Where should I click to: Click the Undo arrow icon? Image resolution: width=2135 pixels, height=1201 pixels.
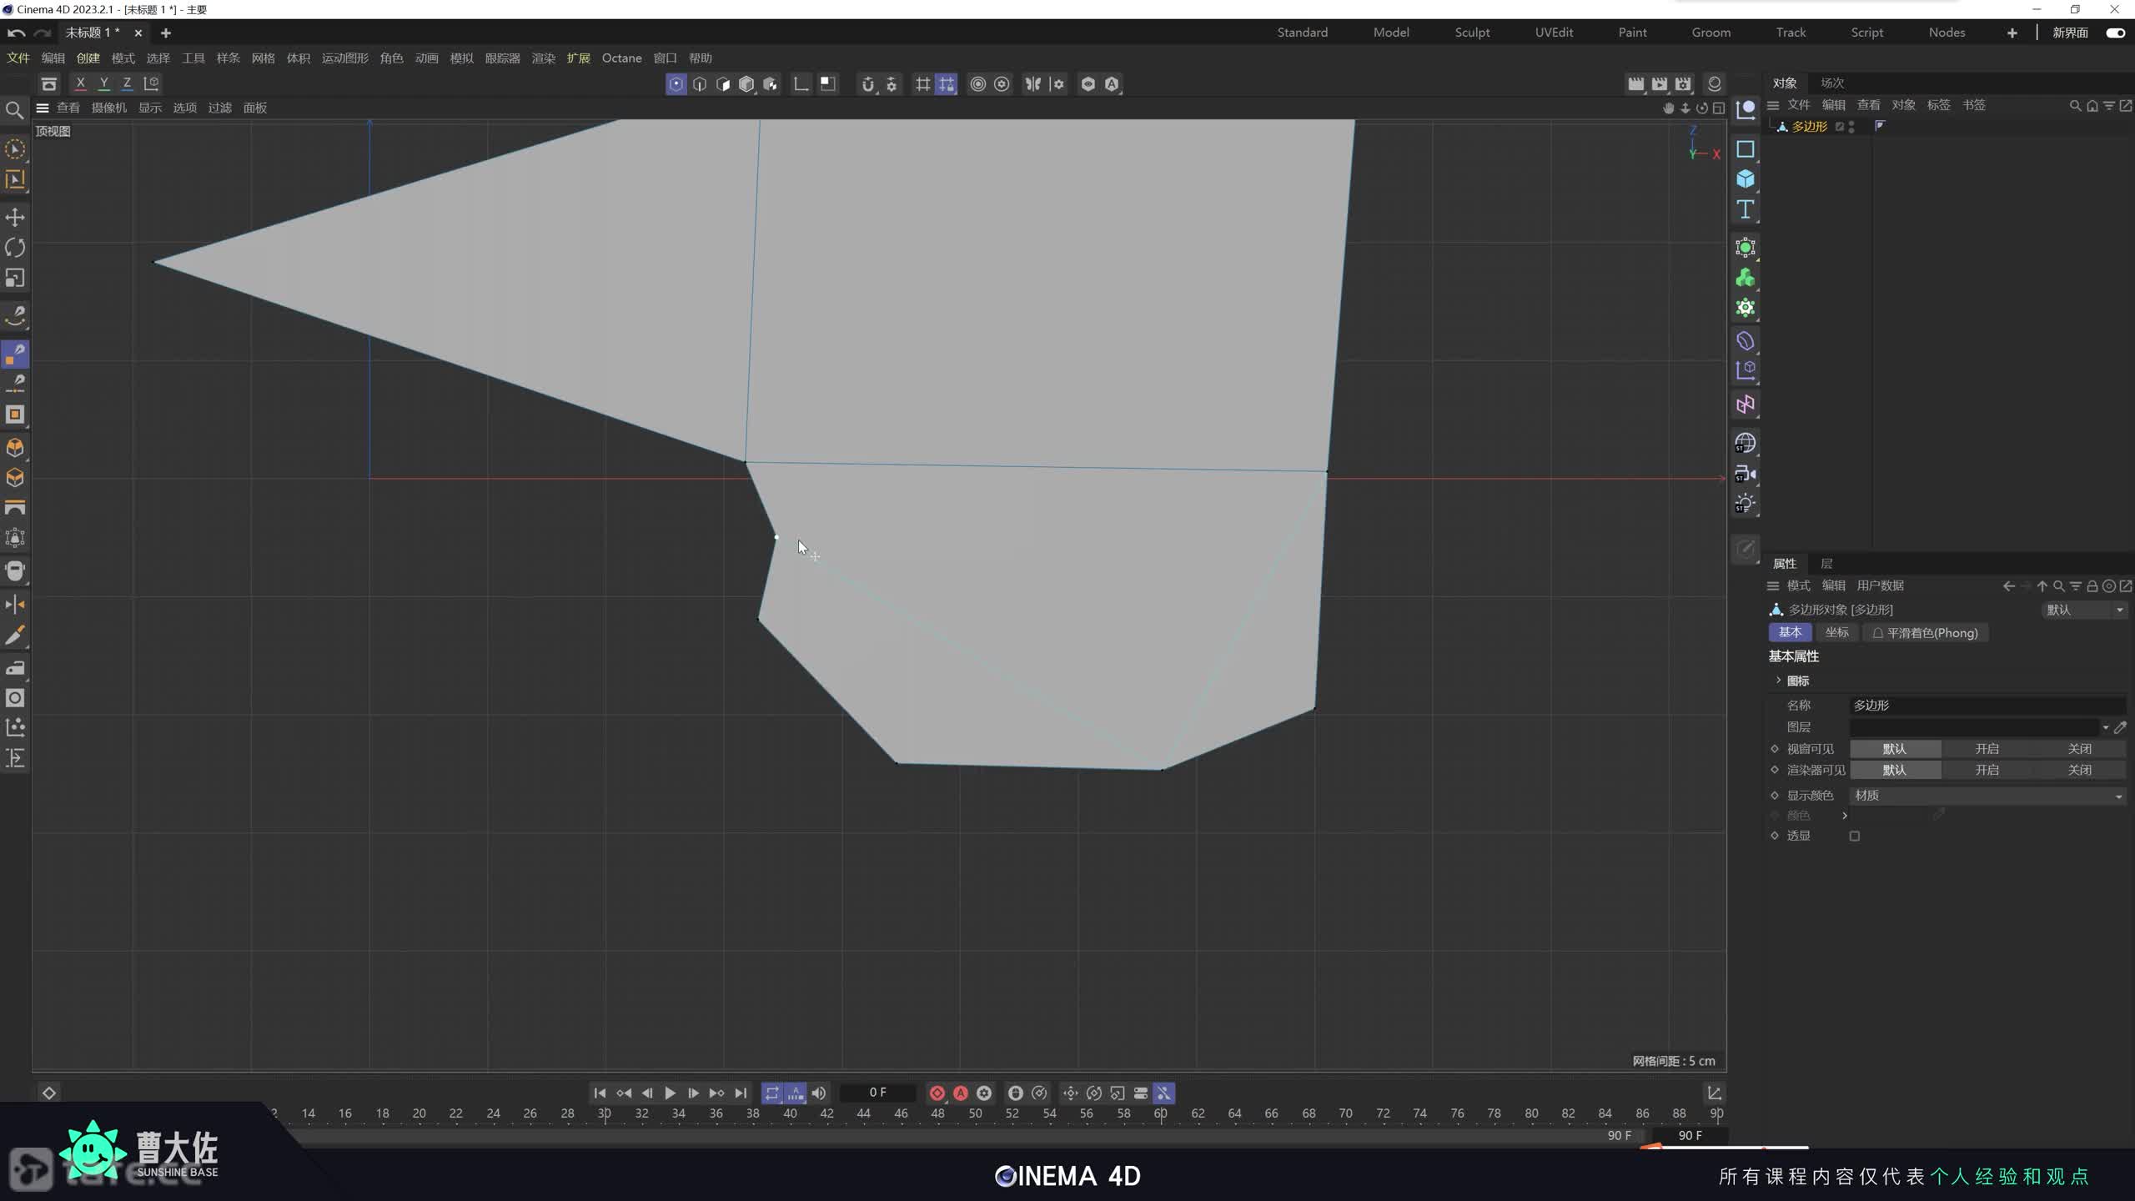[x=16, y=33]
